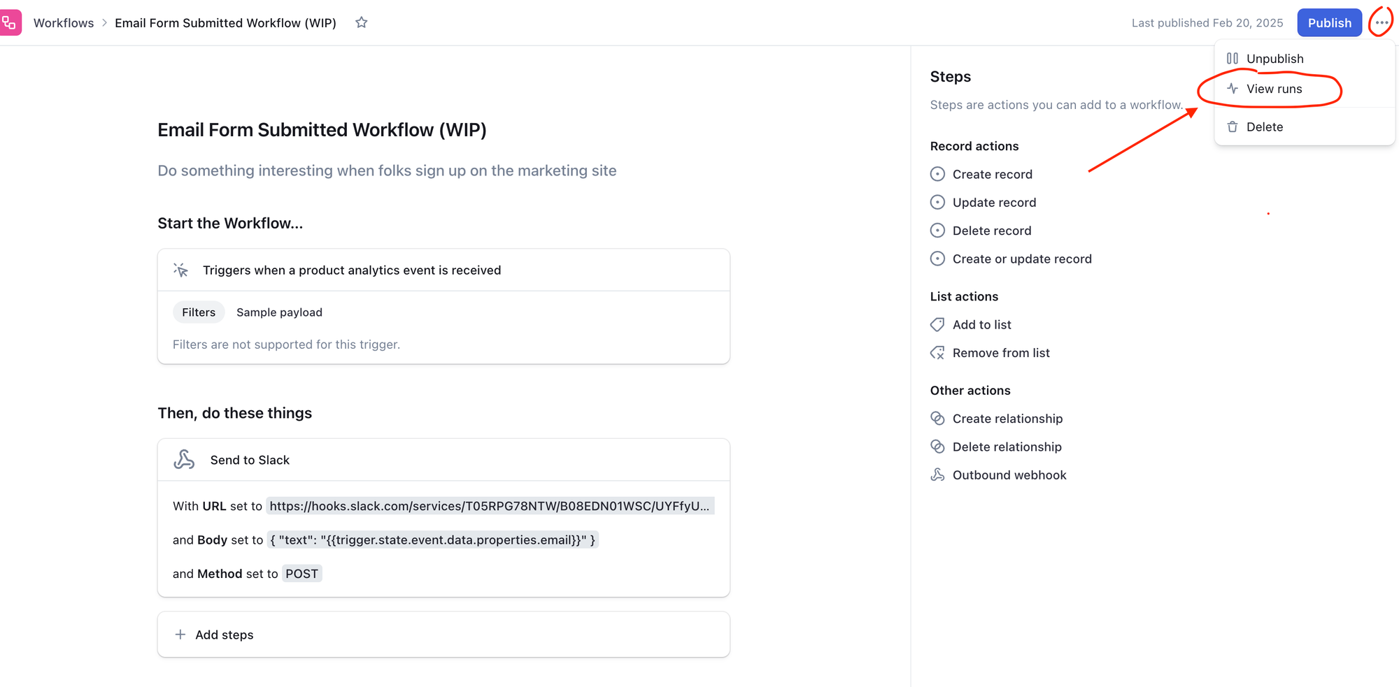
Task: Click the Remove from list icon
Action: 937,353
